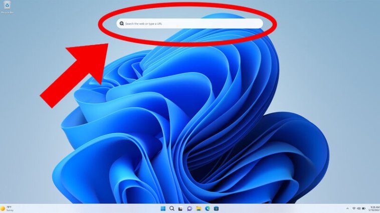Click the magnifier icon inside the desktop search bar
This screenshot has width=380, height=213.
tap(122, 23)
